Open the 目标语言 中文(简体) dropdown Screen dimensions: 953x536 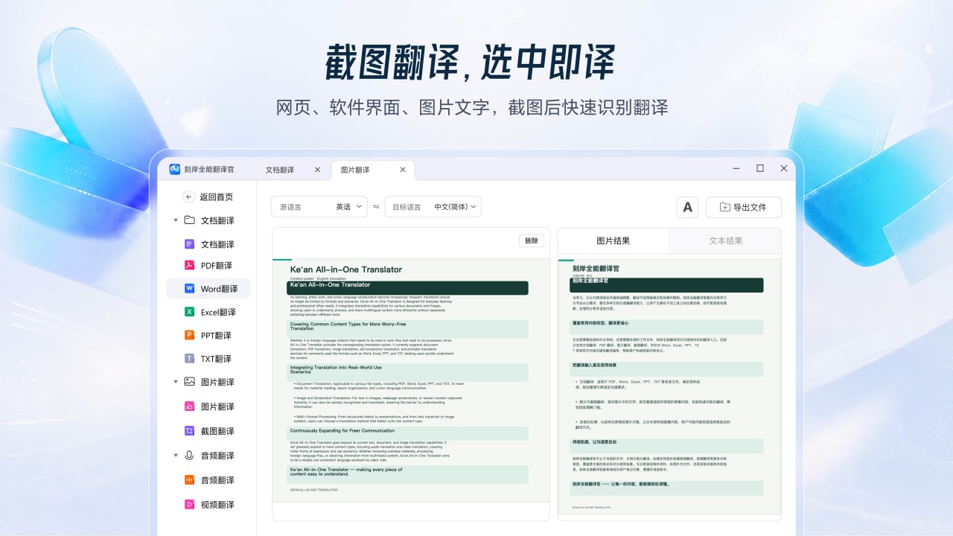pyautogui.click(x=433, y=207)
